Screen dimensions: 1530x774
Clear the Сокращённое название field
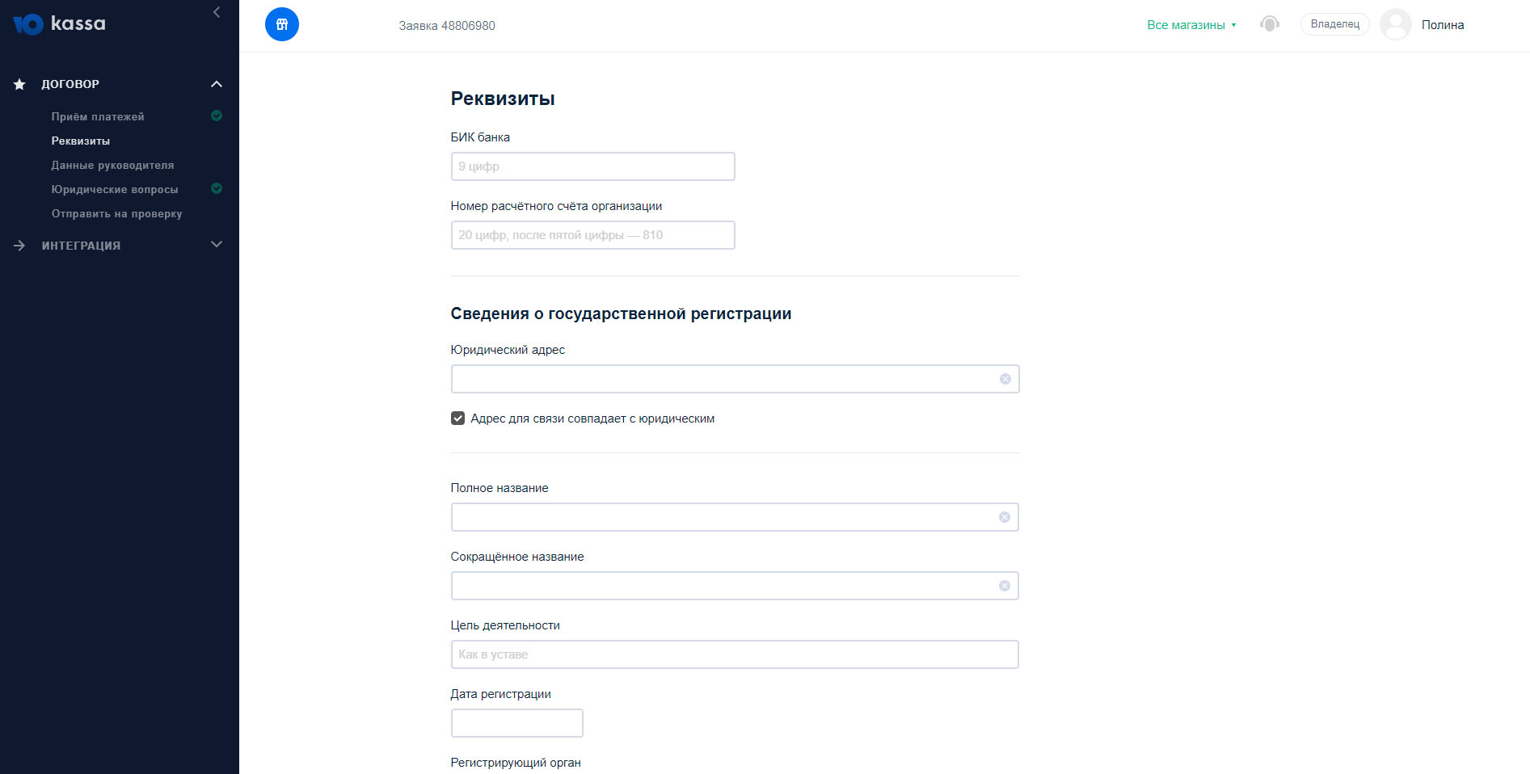tap(1004, 586)
